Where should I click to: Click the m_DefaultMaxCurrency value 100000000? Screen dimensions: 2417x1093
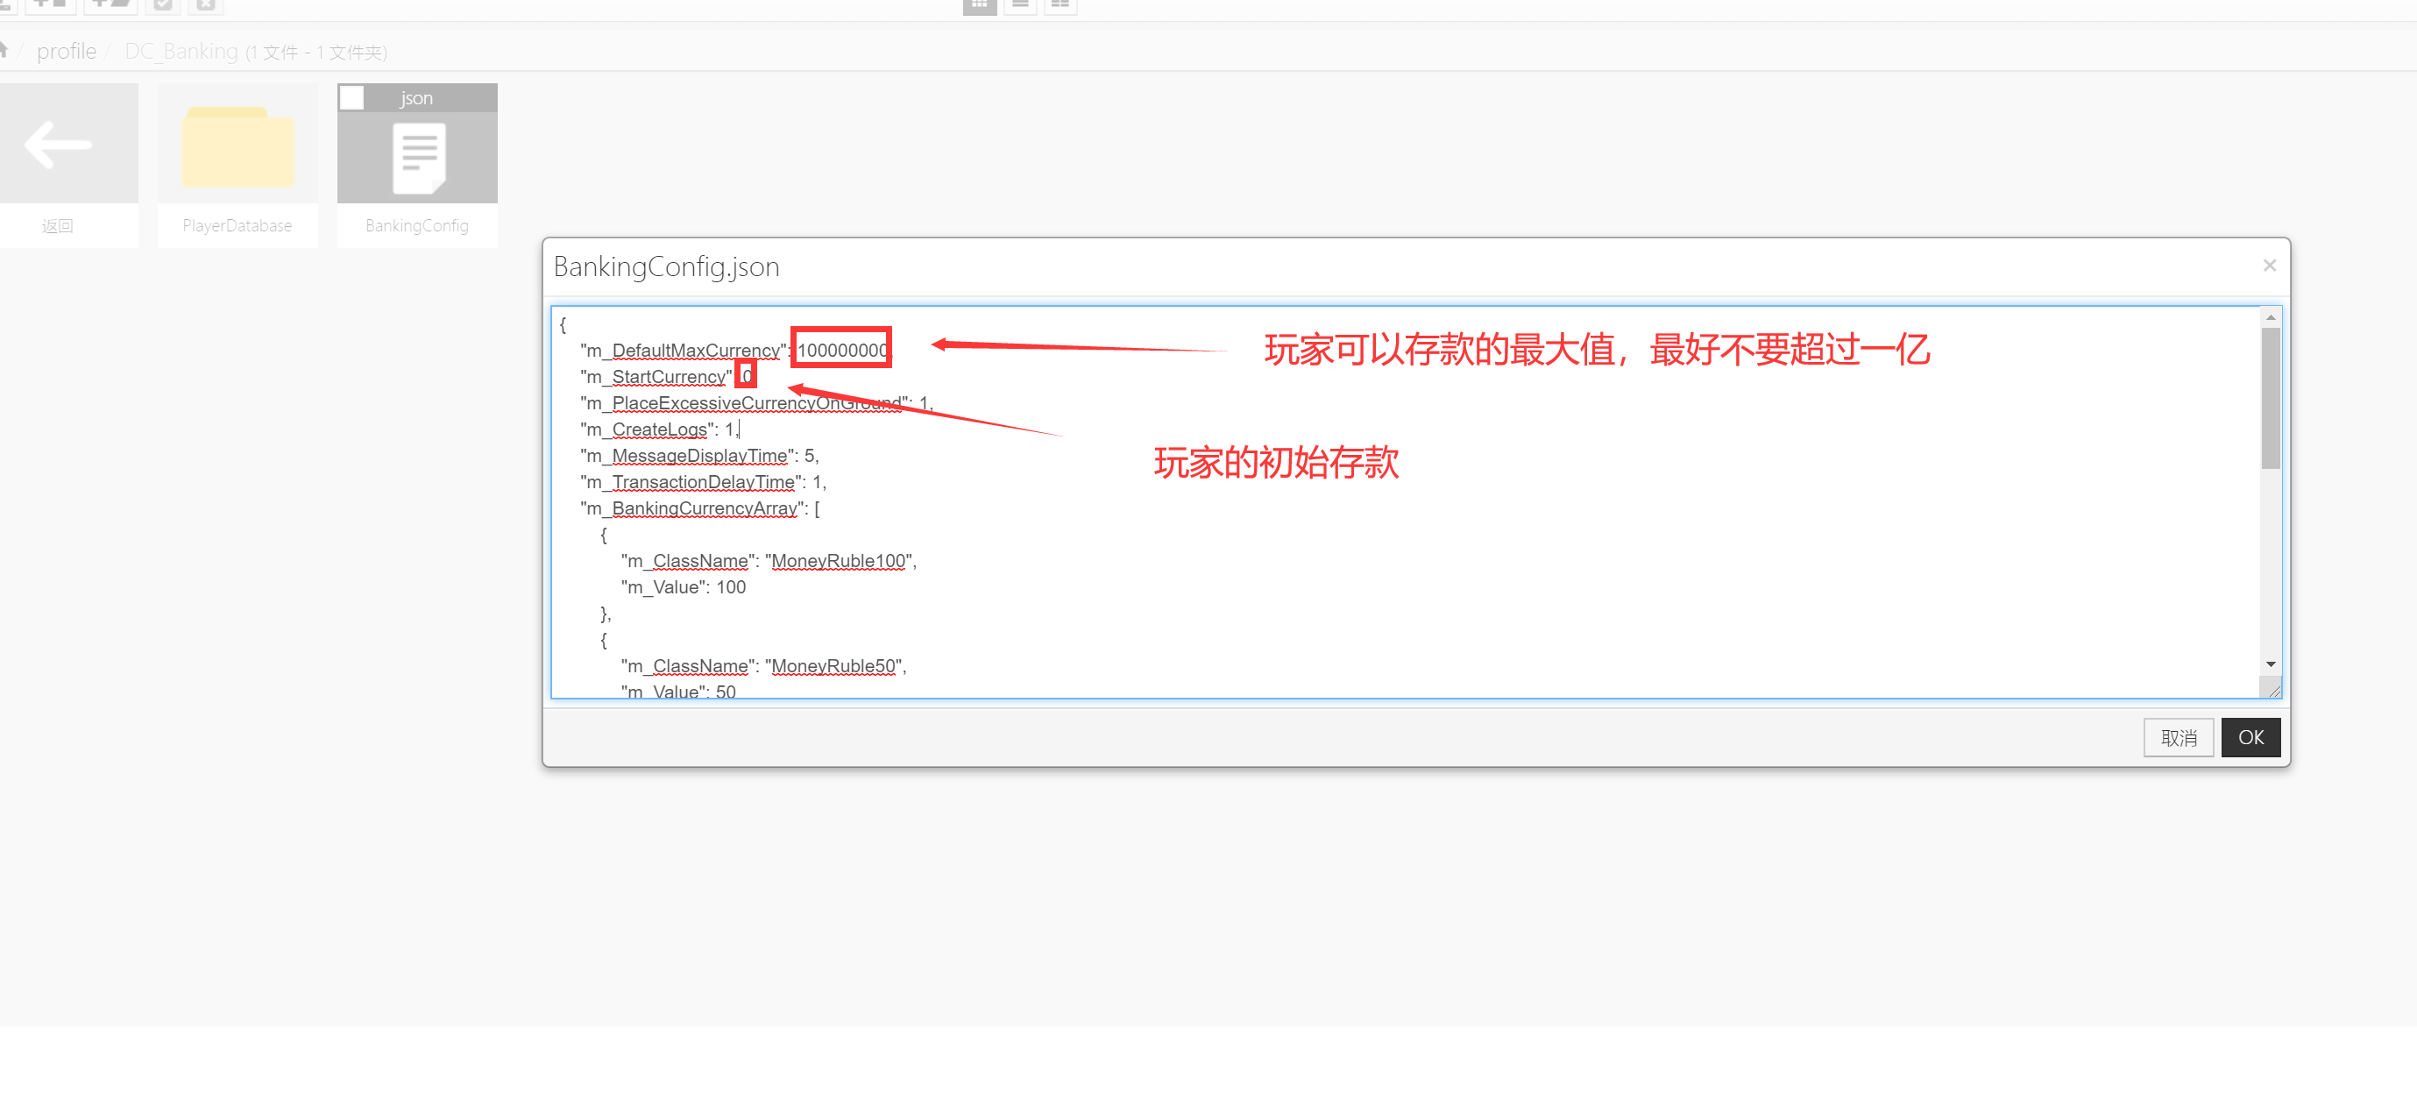(x=841, y=350)
